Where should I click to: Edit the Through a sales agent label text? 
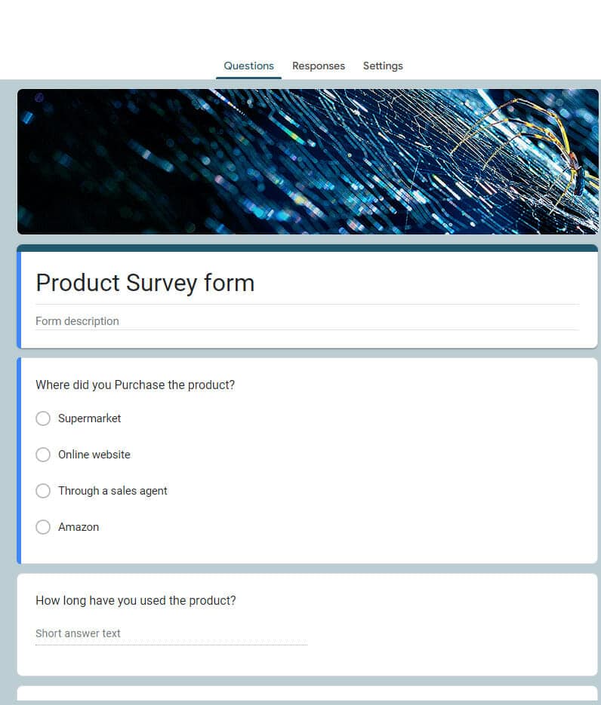(112, 491)
